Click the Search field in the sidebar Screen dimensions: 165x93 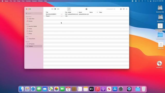(34, 13)
